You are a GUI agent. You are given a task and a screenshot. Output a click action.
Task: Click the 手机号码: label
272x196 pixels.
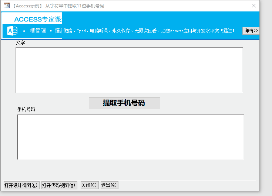[27, 109]
